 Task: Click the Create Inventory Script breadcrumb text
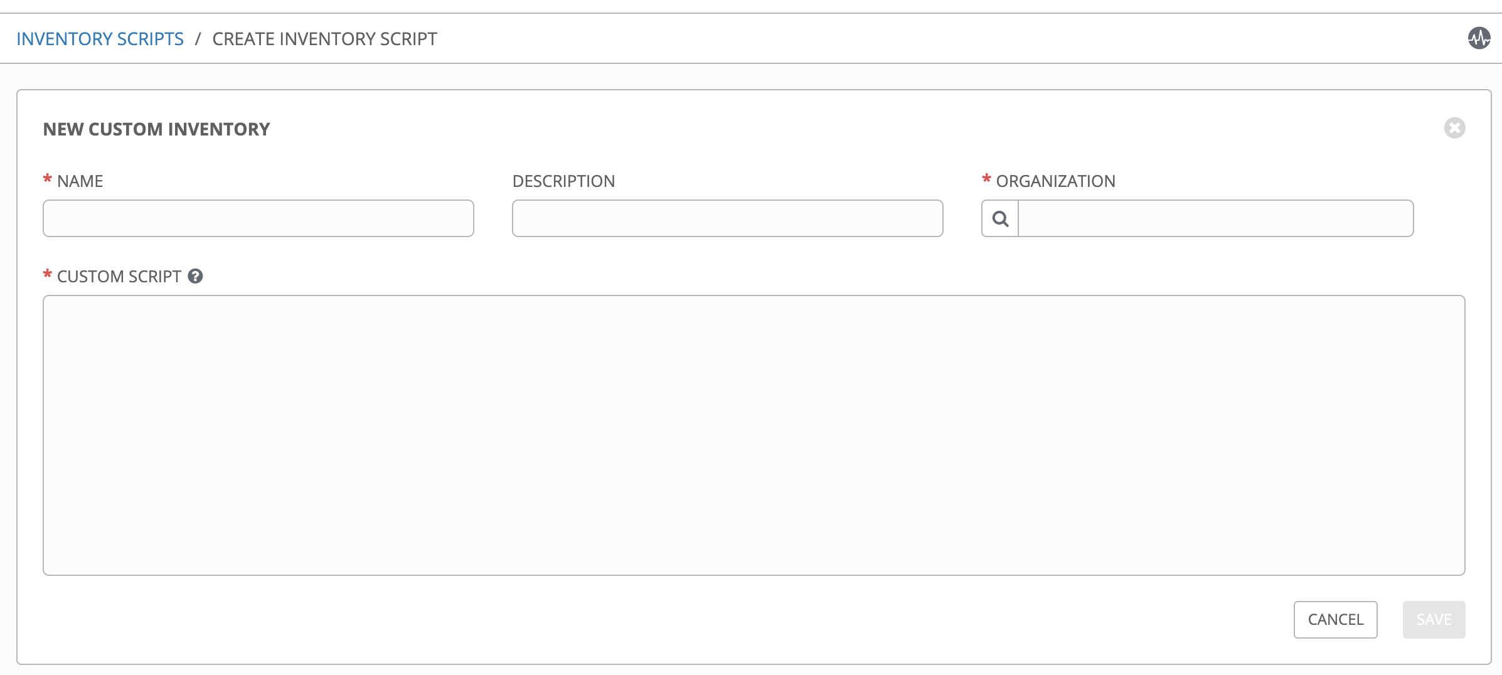click(x=324, y=39)
